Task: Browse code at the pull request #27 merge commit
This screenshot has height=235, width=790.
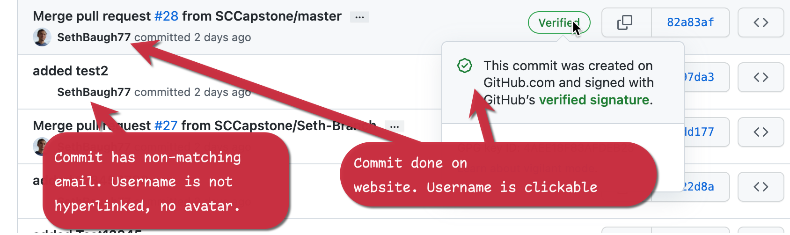Action: [761, 132]
